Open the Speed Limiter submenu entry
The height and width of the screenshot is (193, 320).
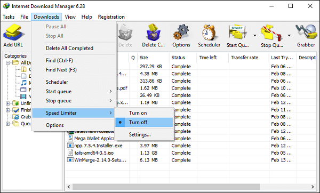pos(73,113)
